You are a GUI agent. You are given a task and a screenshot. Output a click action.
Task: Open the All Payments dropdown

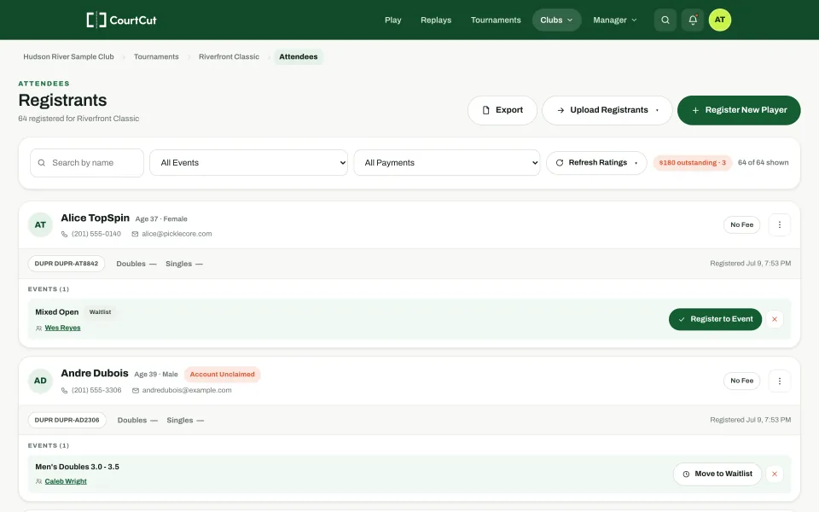pyautogui.click(x=447, y=163)
